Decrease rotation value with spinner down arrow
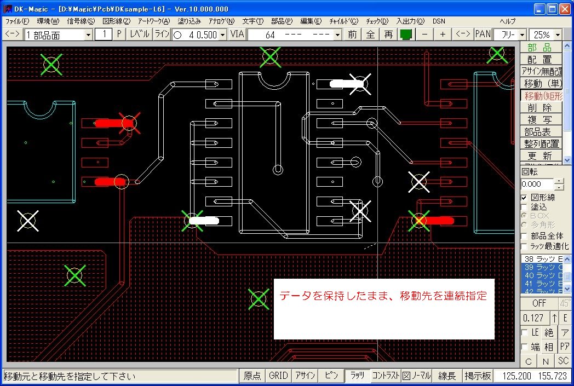The height and width of the screenshot is (386, 574). [x=559, y=187]
